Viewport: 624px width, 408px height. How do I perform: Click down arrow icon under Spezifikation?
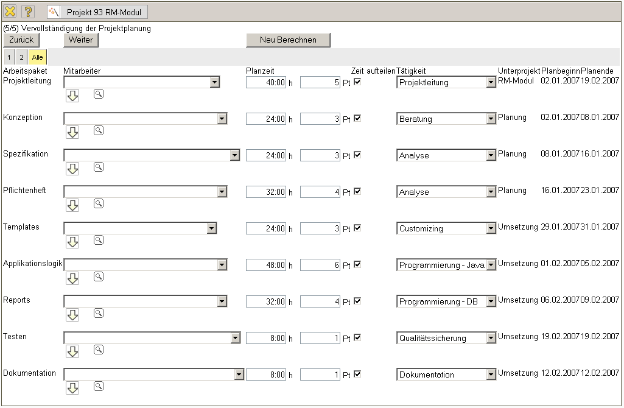[72, 169]
